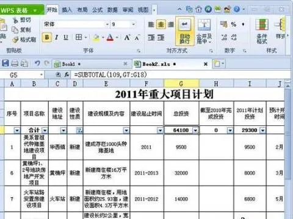
Task: Align text right
Action: [x=170, y=25]
